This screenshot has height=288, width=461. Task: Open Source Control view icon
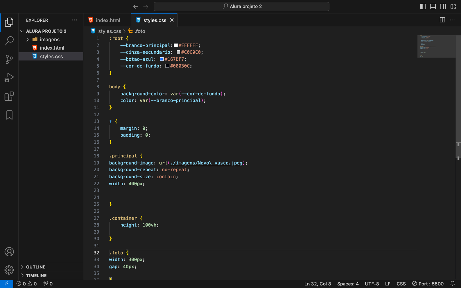tap(9, 59)
